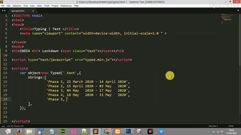
Task: Place cursor in 'Phase 4, 18 May' string
Action: click(x=88, y=95)
